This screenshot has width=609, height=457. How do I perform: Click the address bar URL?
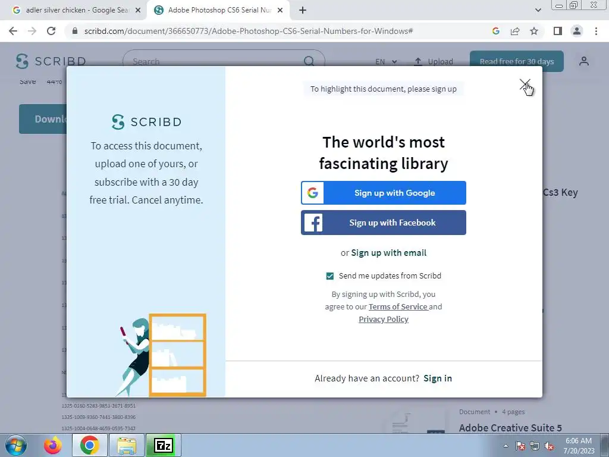pyautogui.click(x=249, y=31)
